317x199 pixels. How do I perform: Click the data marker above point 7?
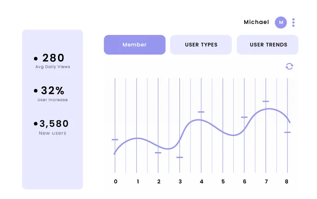[265, 101]
